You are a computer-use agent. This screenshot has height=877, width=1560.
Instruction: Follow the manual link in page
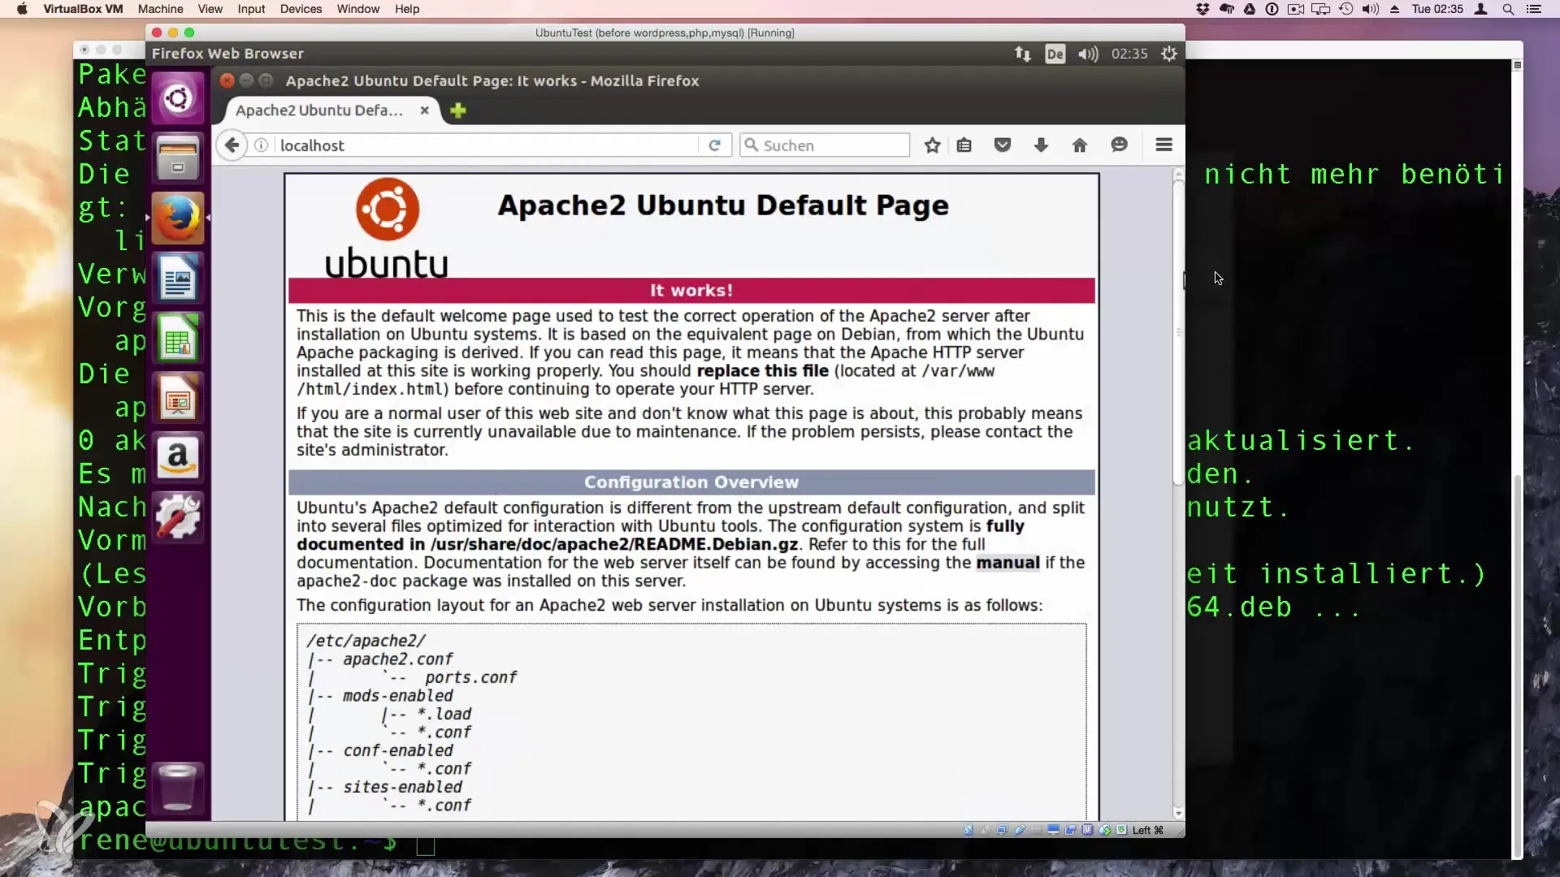coord(1007,563)
